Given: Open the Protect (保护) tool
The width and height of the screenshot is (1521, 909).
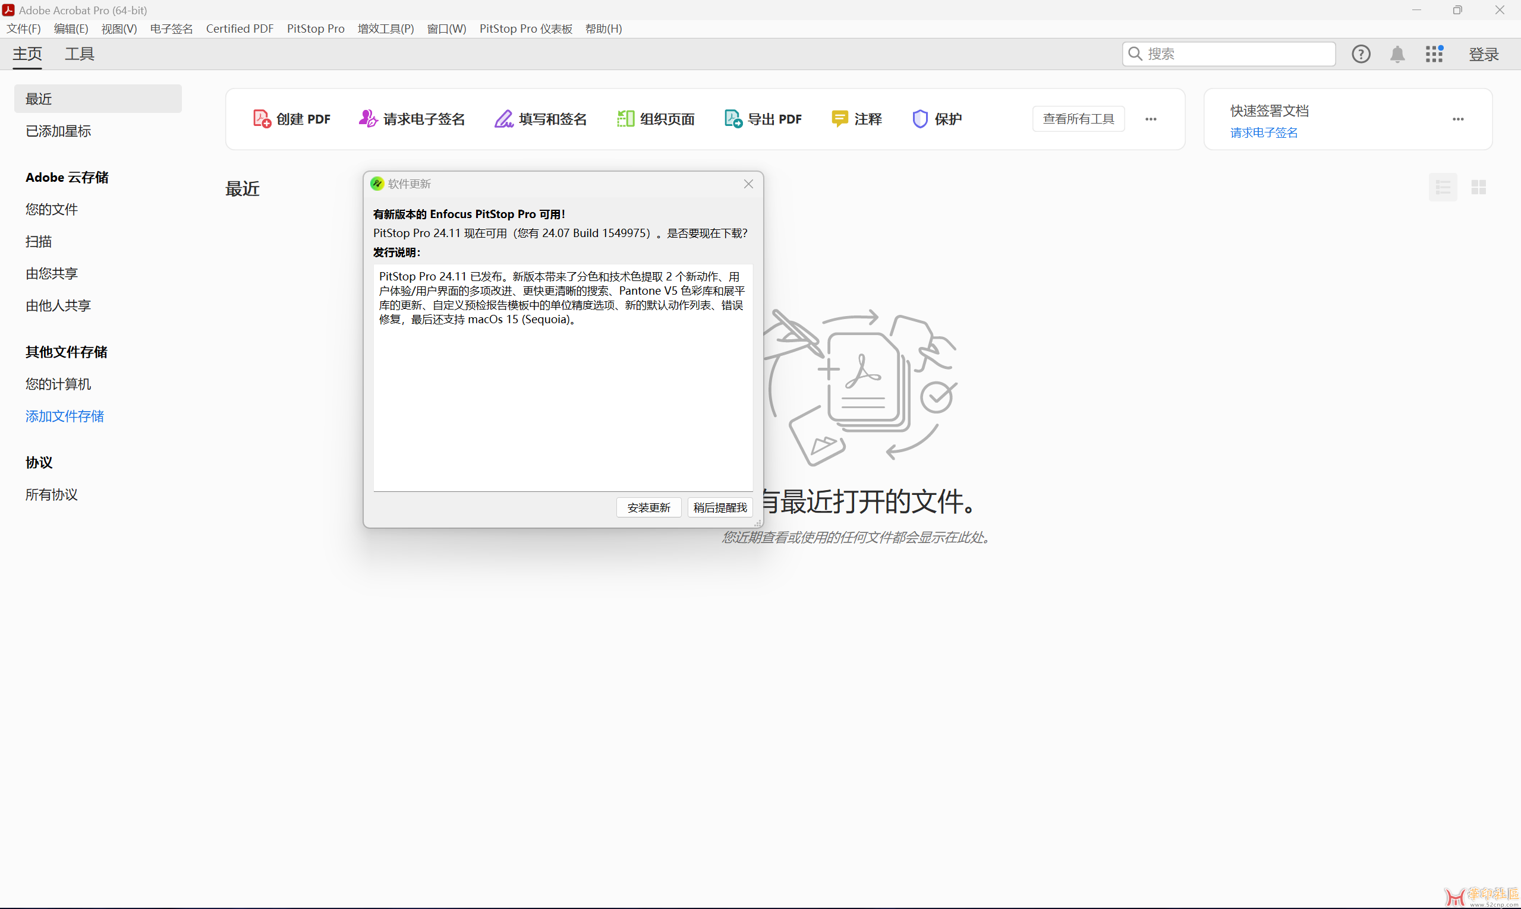Looking at the screenshot, I should 936,118.
